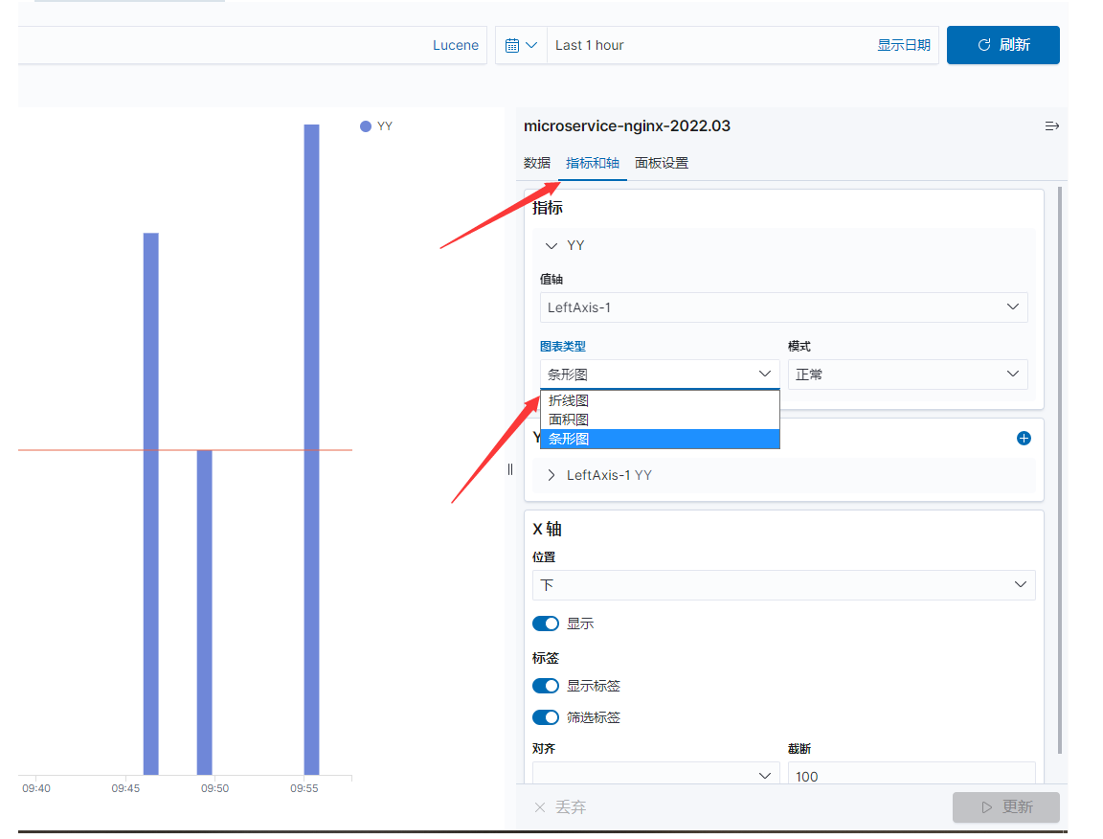
Task: Click the refresh circular arrow icon
Action: click(984, 45)
